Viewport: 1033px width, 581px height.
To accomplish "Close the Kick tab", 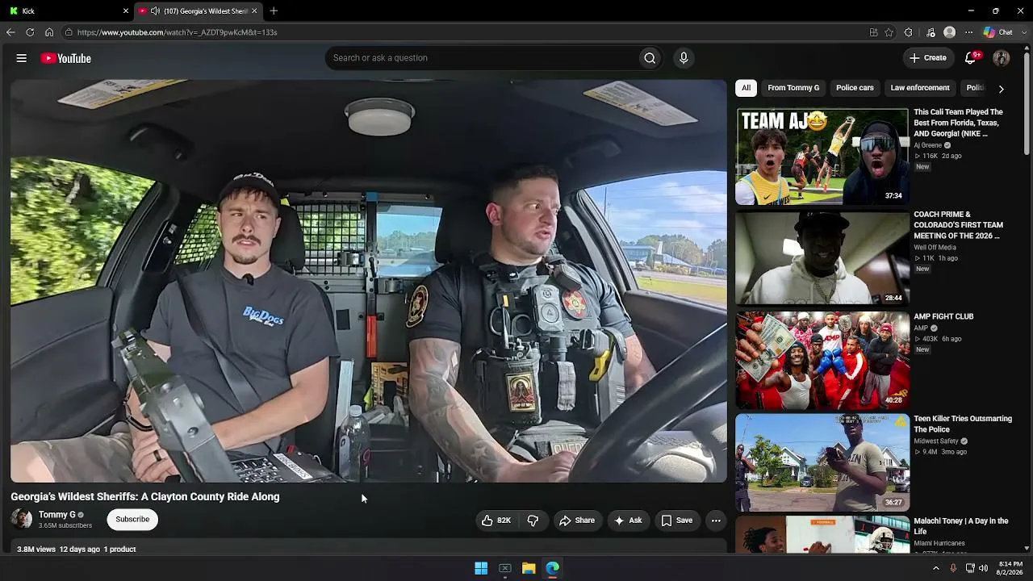I will (126, 10).
